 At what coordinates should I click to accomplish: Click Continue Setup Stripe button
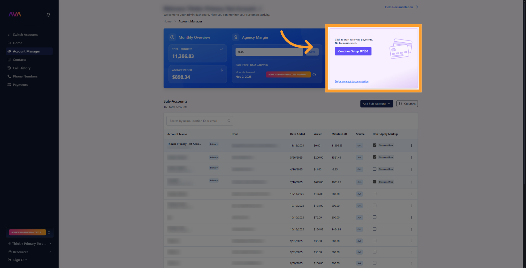[x=353, y=51]
